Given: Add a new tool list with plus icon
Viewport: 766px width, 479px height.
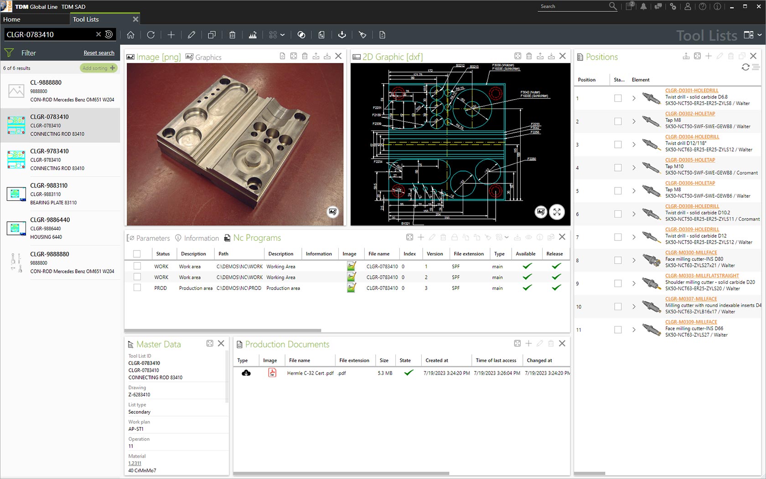Looking at the screenshot, I should 171,35.
